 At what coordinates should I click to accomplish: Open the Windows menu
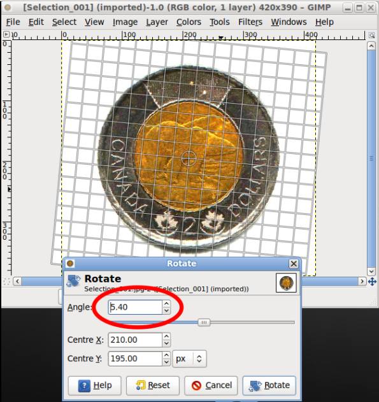(289, 22)
